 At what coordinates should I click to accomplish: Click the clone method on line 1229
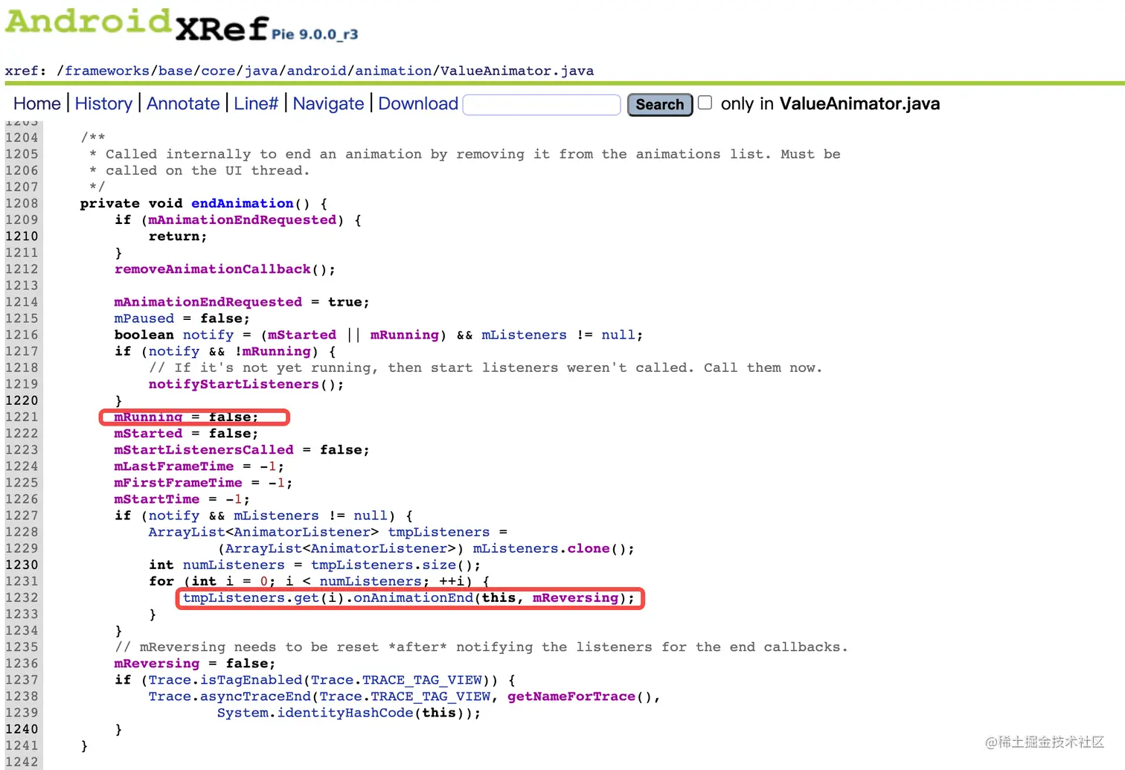(x=589, y=548)
